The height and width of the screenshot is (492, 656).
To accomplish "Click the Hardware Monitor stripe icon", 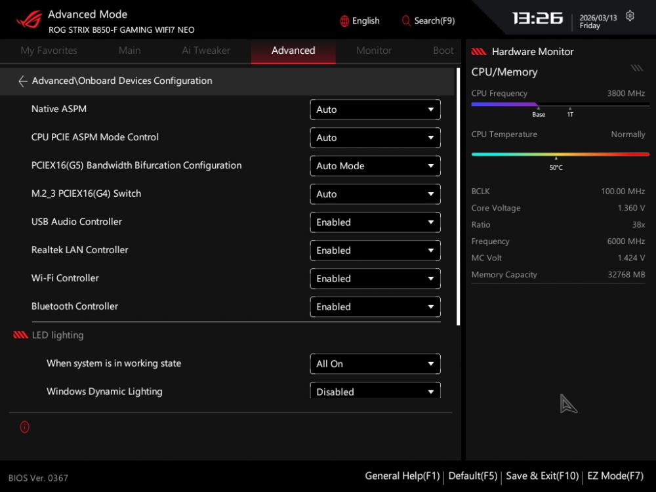I will point(479,52).
